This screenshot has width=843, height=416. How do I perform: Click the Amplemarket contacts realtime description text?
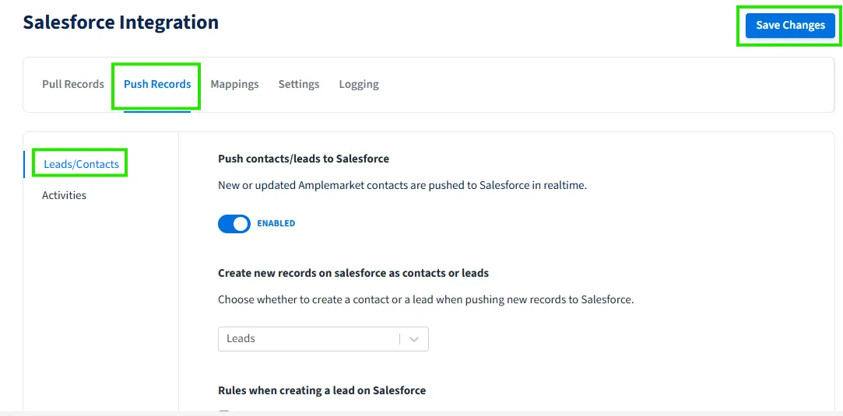[402, 186]
